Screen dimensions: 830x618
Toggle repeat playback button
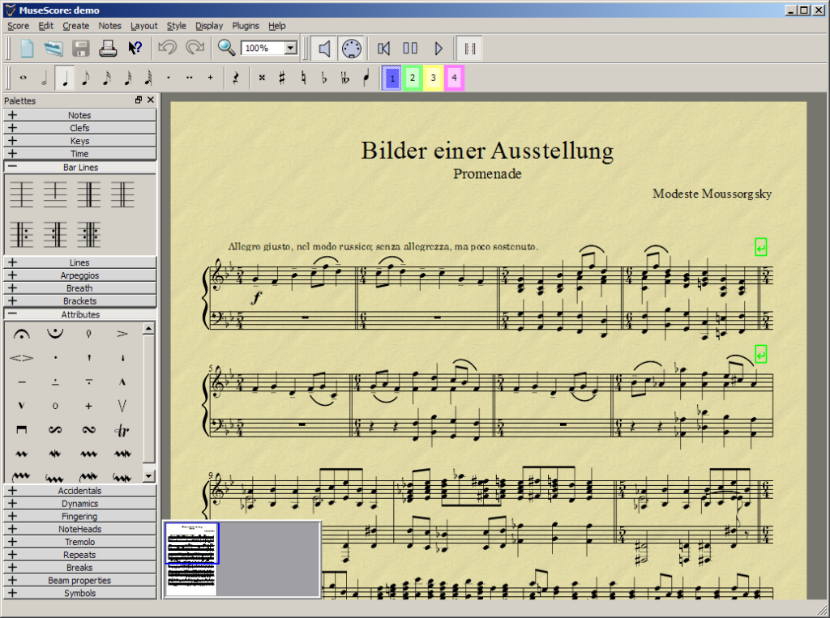pos(469,49)
